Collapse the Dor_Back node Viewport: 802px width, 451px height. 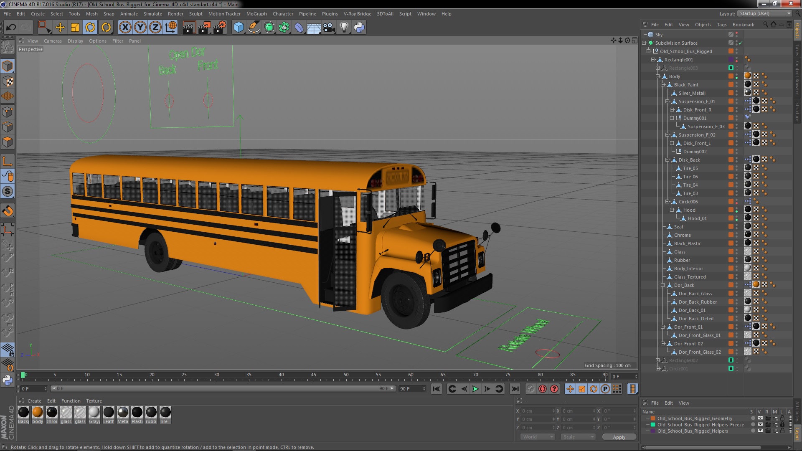[x=663, y=285]
